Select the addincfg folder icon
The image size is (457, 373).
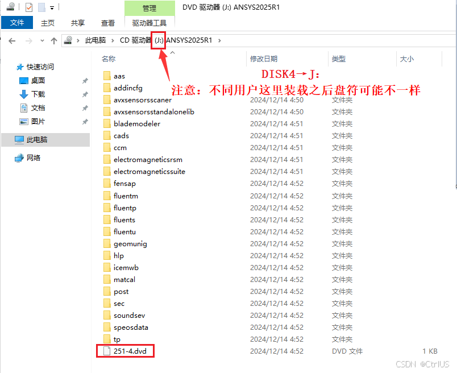click(107, 88)
